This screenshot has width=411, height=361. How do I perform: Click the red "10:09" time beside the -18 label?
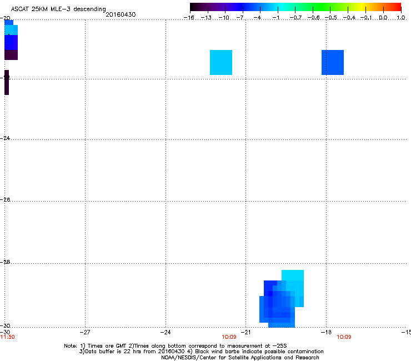[x=344, y=337]
